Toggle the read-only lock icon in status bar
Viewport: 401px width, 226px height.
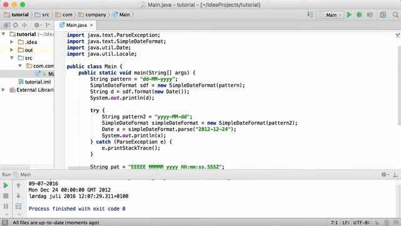[x=377, y=223]
